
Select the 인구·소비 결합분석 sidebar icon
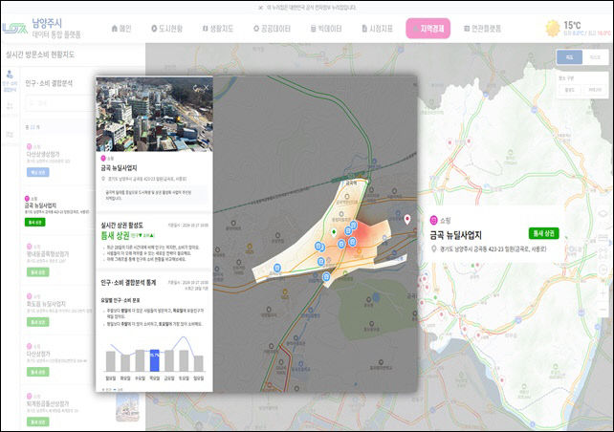(x=10, y=80)
